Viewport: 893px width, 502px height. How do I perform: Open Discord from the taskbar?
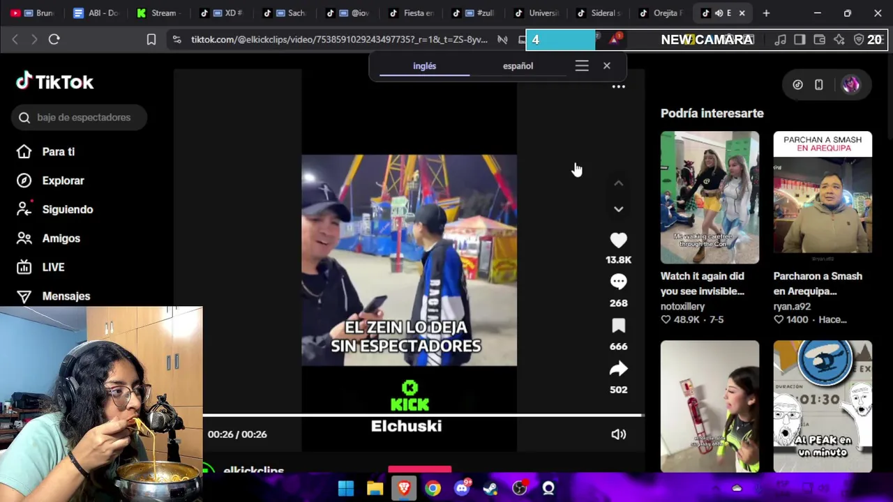point(463,488)
